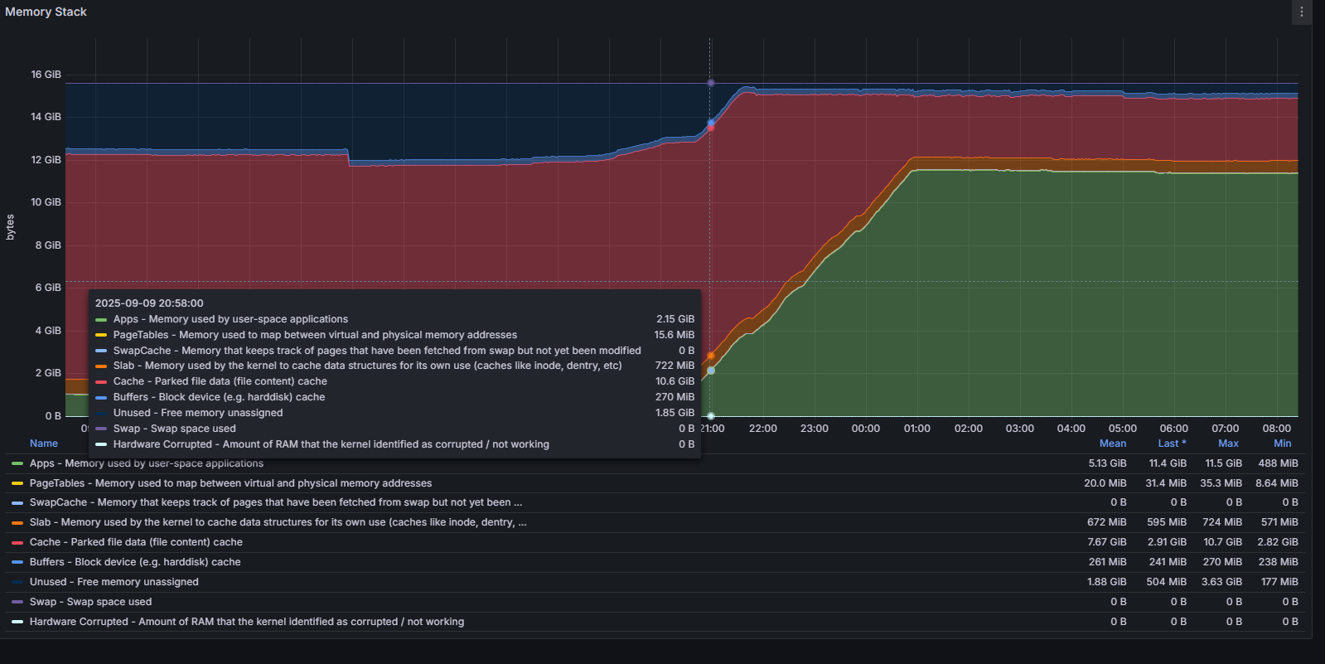Click the Slab orange legend color marker

click(x=17, y=522)
